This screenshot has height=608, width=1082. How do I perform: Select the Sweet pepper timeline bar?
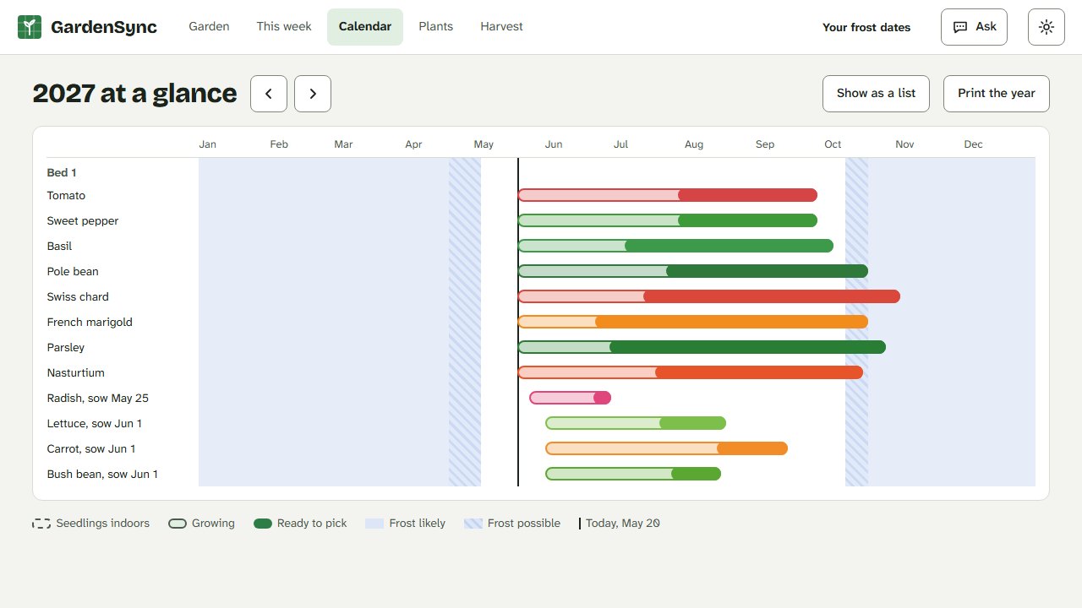668,220
